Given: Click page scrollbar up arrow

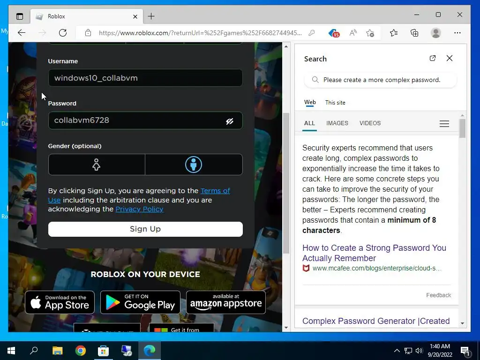Looking at the screenshot, I should point(286,46).
